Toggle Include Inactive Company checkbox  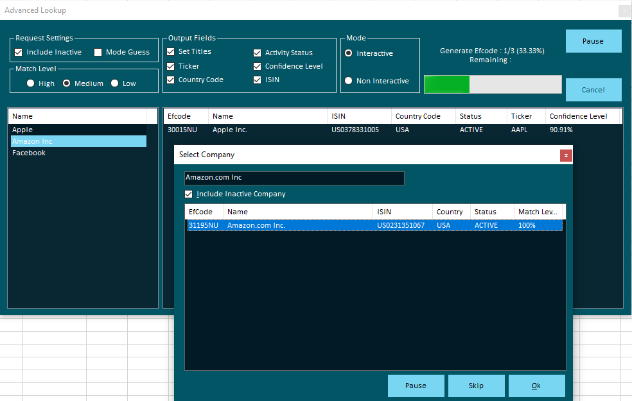tap(189, 194)
